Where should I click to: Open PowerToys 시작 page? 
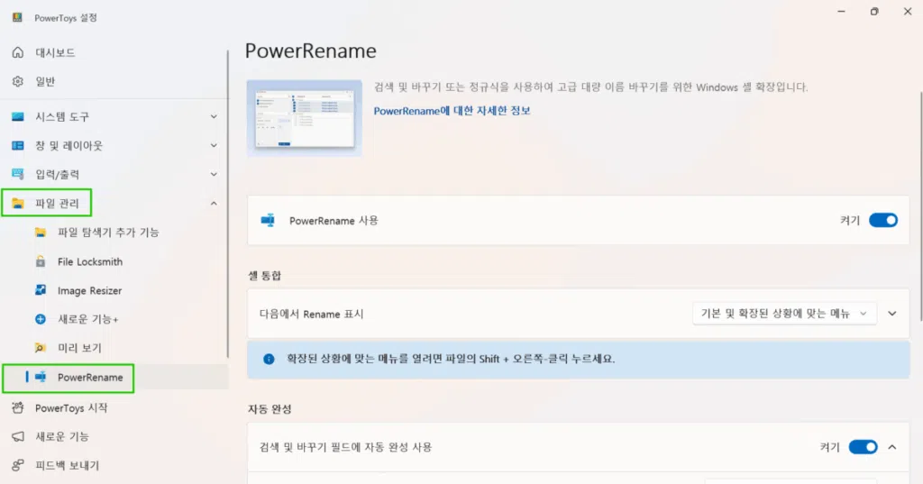pos(71,407)
